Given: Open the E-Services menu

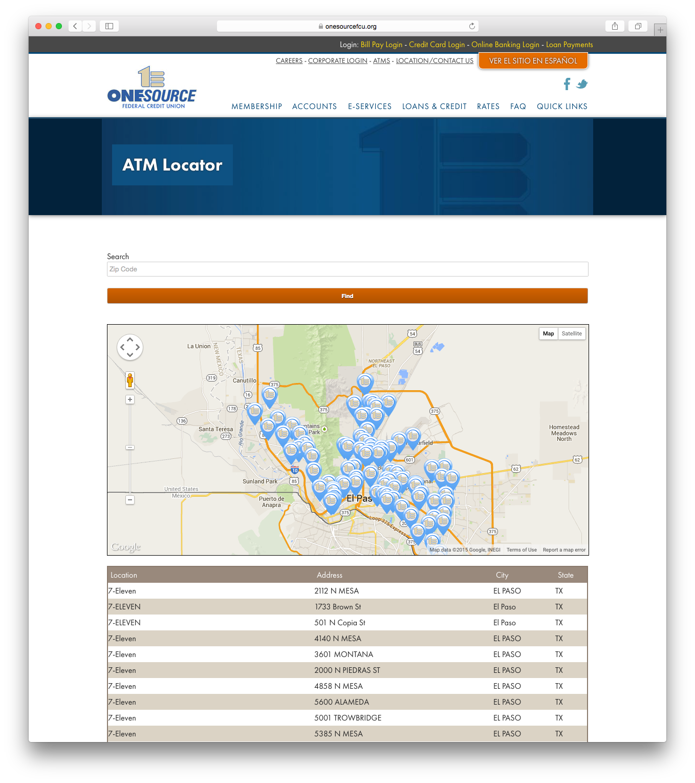Looking at the screenshot, I should pyautogui.click(x=370, y=107).
